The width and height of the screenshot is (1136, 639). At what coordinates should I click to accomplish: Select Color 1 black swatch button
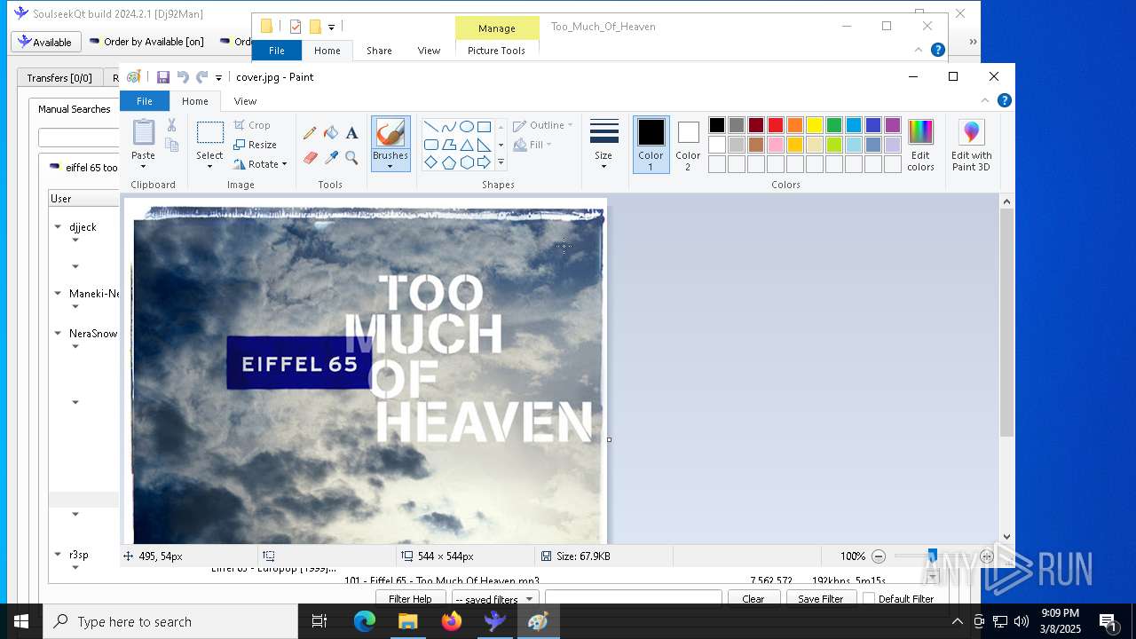pyautogui.click(x=651, y=145)
